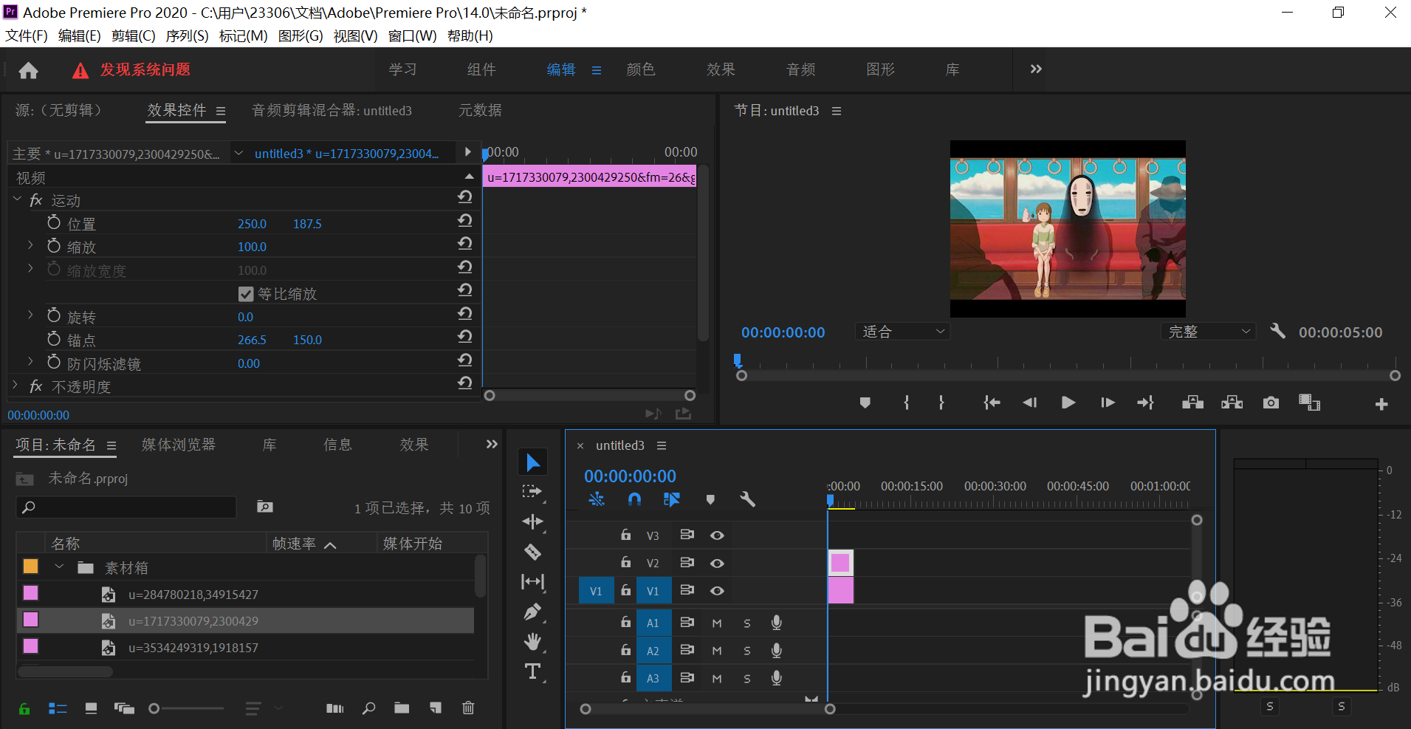Viewport: 1411px width, 729px height.
Task: Solo audio track A2
Action: (747, 651)
